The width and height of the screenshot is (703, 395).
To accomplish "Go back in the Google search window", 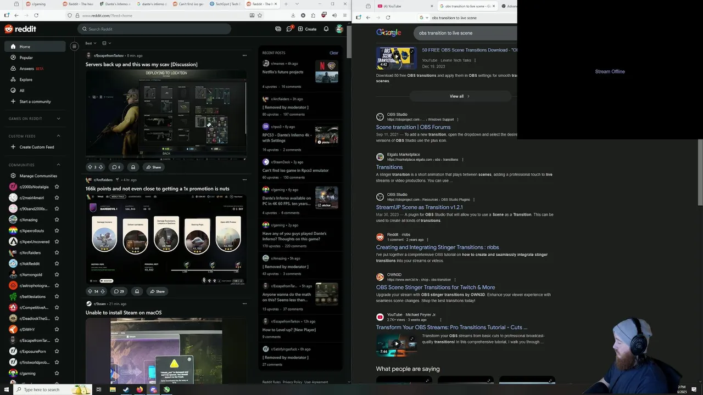I will 368,18.
